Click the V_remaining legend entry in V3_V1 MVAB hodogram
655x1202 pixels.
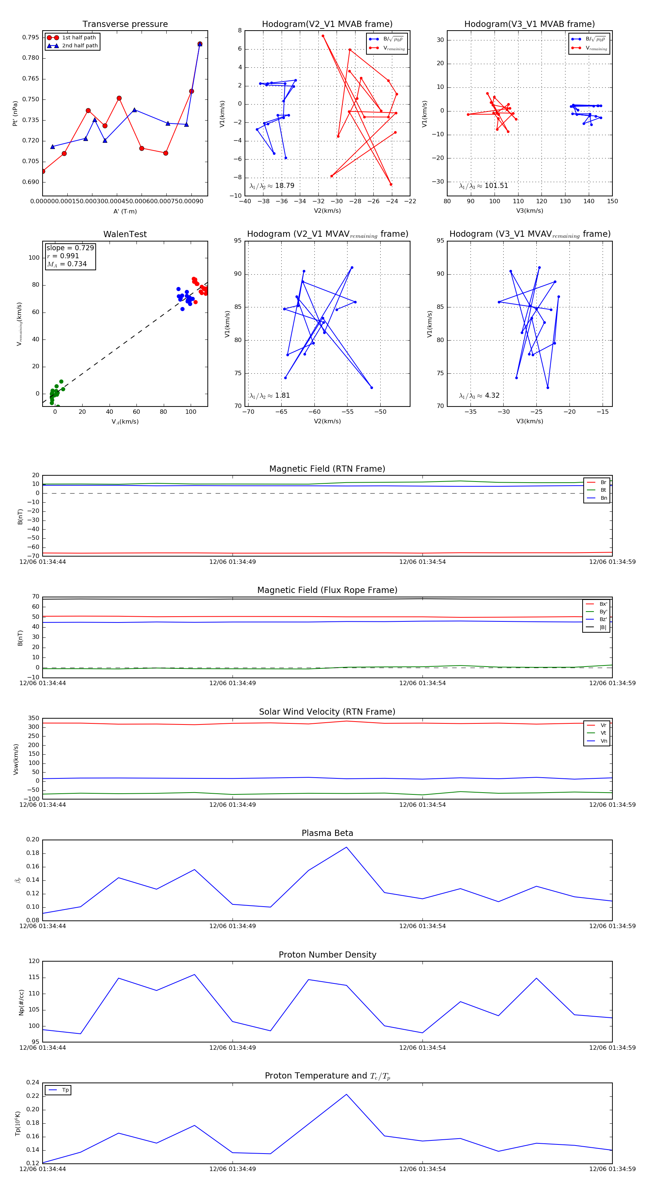point(589,48)
